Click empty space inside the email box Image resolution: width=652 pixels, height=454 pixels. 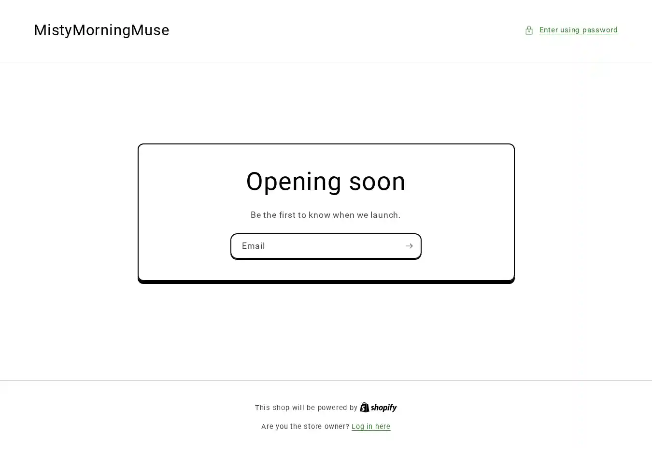click(338, 246)
